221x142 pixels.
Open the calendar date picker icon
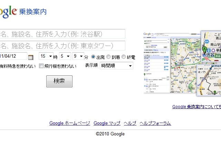(31, 57)
